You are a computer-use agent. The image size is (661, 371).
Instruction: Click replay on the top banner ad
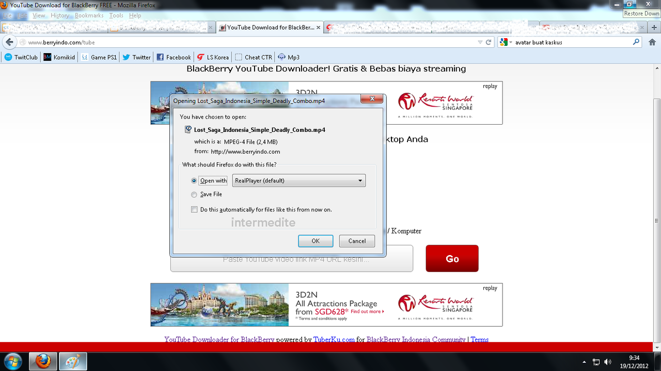(490, 86)
